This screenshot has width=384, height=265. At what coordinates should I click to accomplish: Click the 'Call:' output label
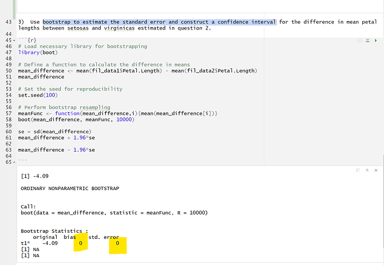[x=28, y=207]
